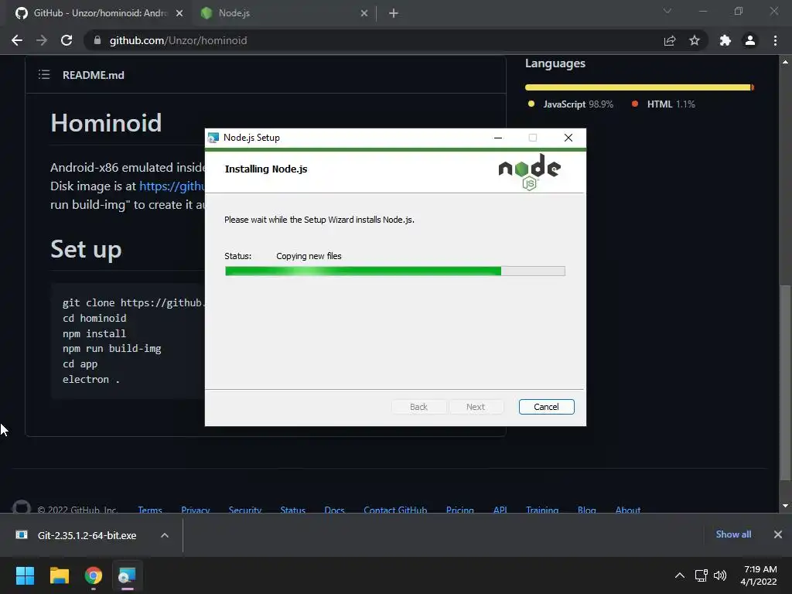Screen dimensions: 792x594
Task: Select the GitHub Unzor/hominoid tab
Action: [96, 13]
